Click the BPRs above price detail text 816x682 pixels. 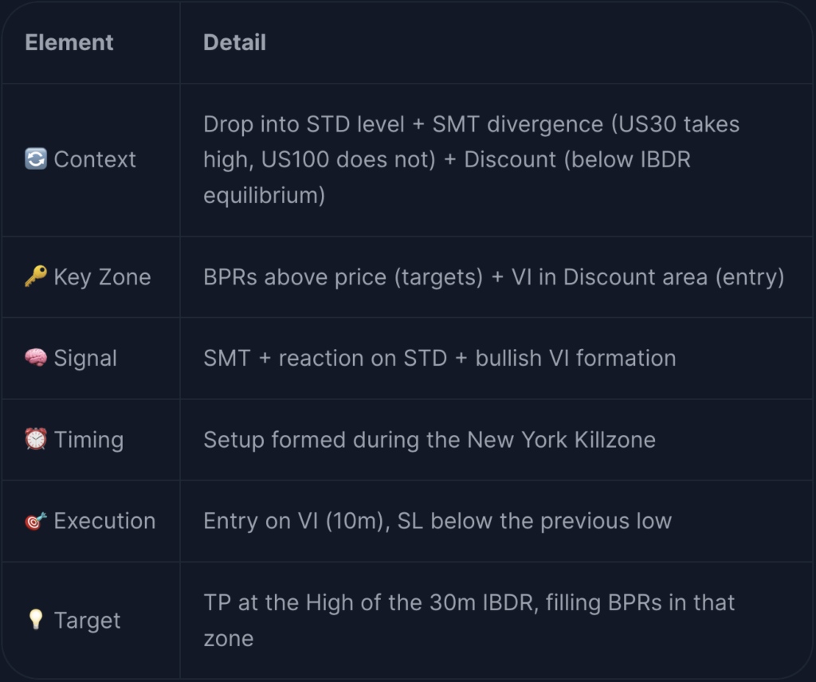coord(494,277)
